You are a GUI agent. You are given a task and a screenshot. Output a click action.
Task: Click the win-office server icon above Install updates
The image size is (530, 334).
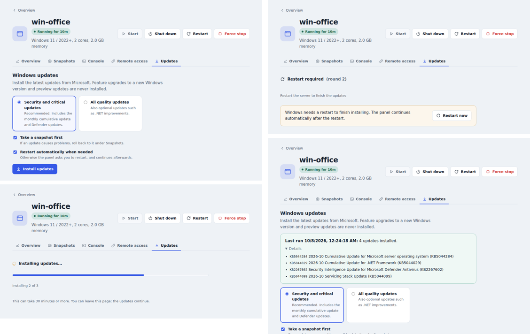20,34
